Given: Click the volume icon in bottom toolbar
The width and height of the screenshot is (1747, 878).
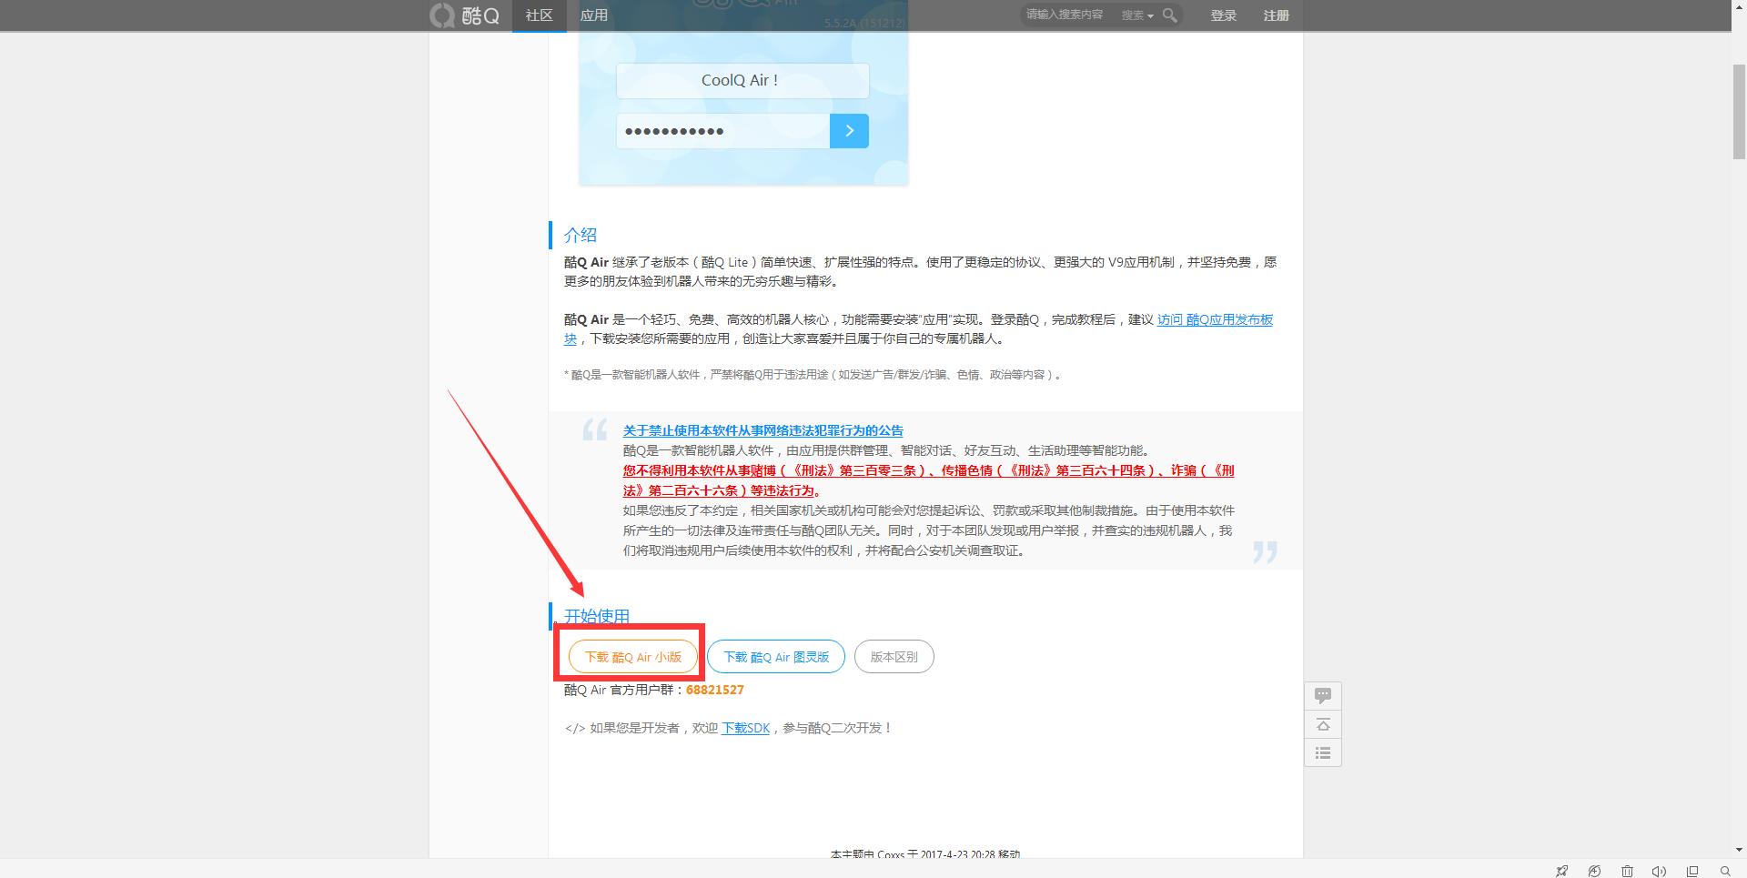Looking at the screenshot, I should (x=1661, y=871).
